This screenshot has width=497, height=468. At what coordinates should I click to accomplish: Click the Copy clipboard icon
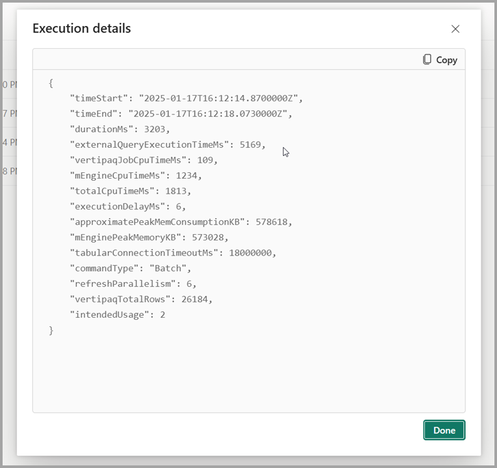[427, 59]
